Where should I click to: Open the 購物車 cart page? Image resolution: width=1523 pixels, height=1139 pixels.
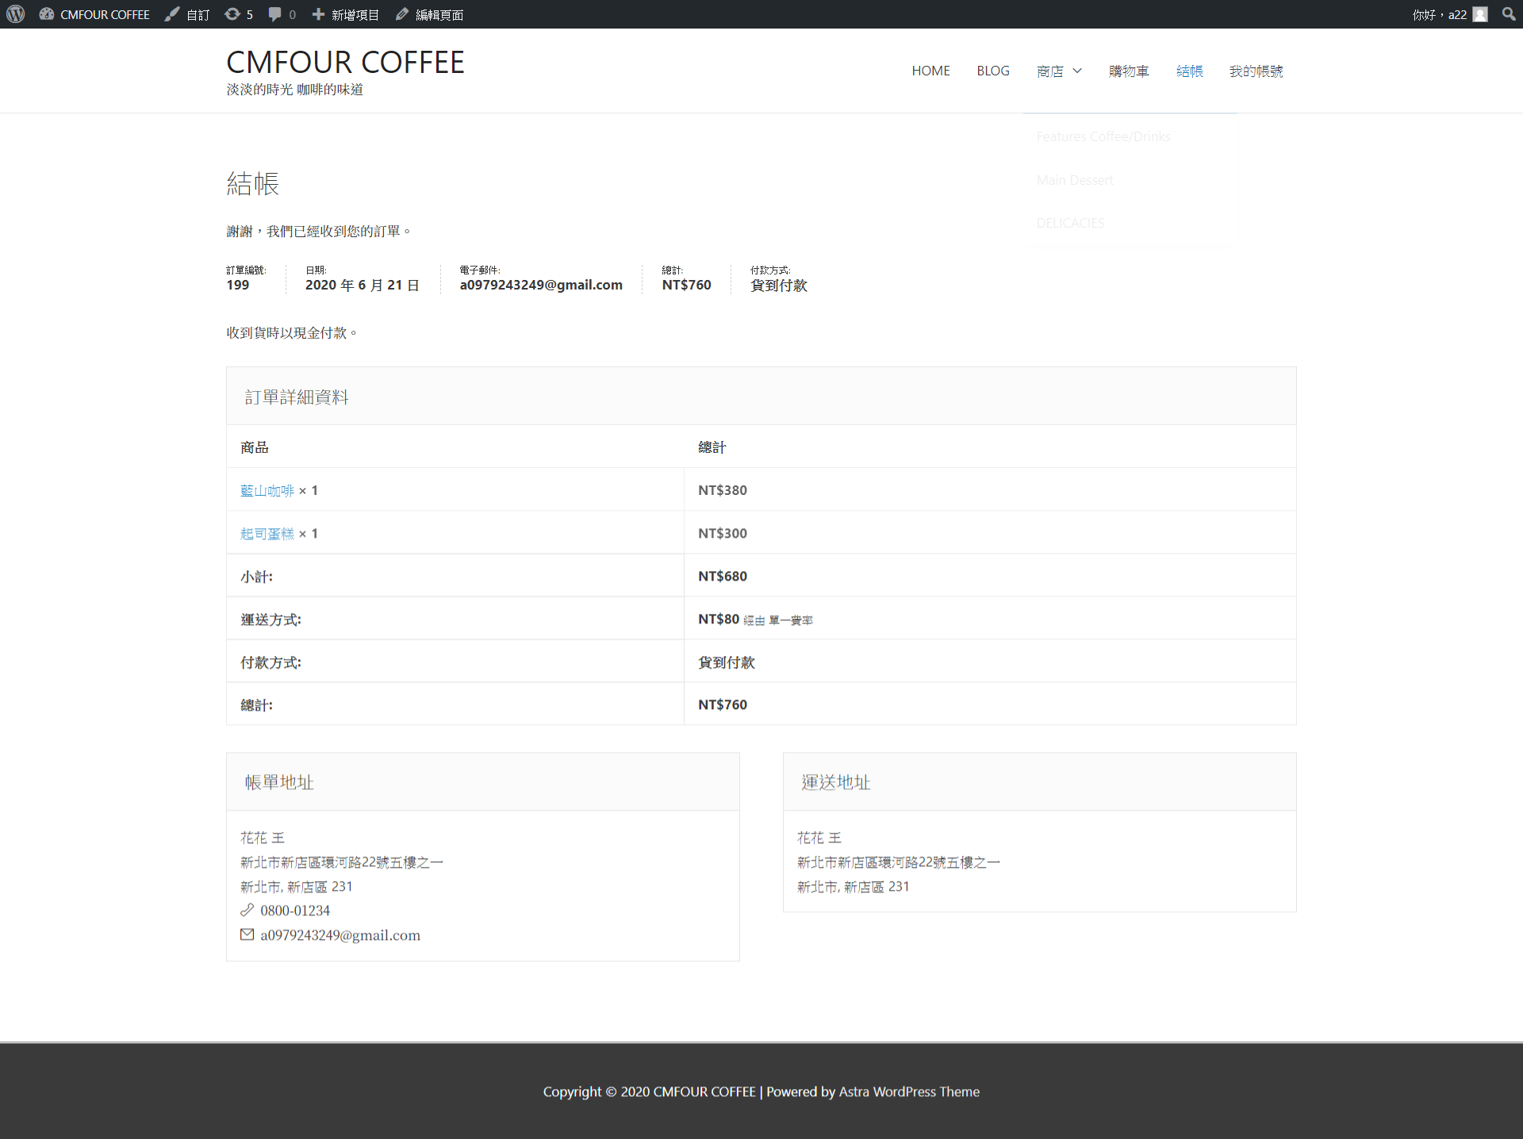tap(1128, 71)
